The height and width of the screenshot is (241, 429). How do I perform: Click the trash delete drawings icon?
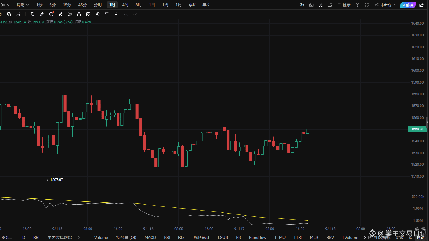pos(116,14)
